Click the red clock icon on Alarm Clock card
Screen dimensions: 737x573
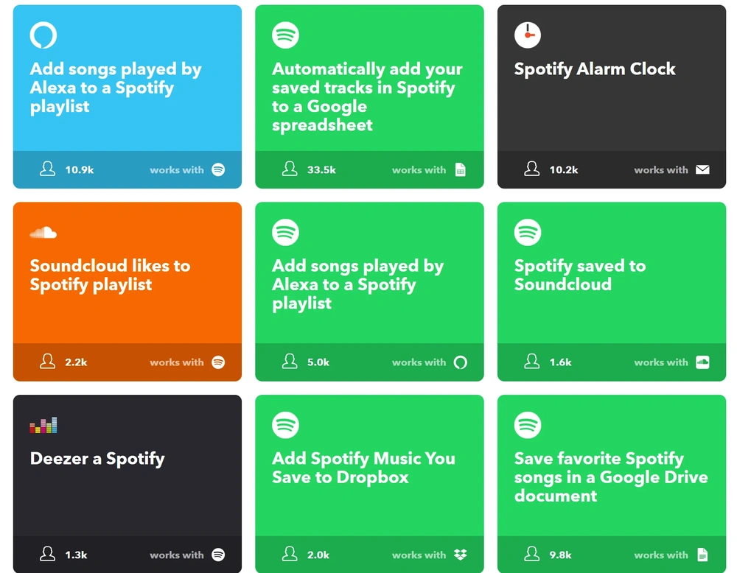tap(528, 35)
